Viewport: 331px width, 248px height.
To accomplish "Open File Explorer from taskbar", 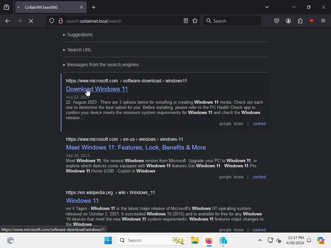I will [x=195, y=240].
